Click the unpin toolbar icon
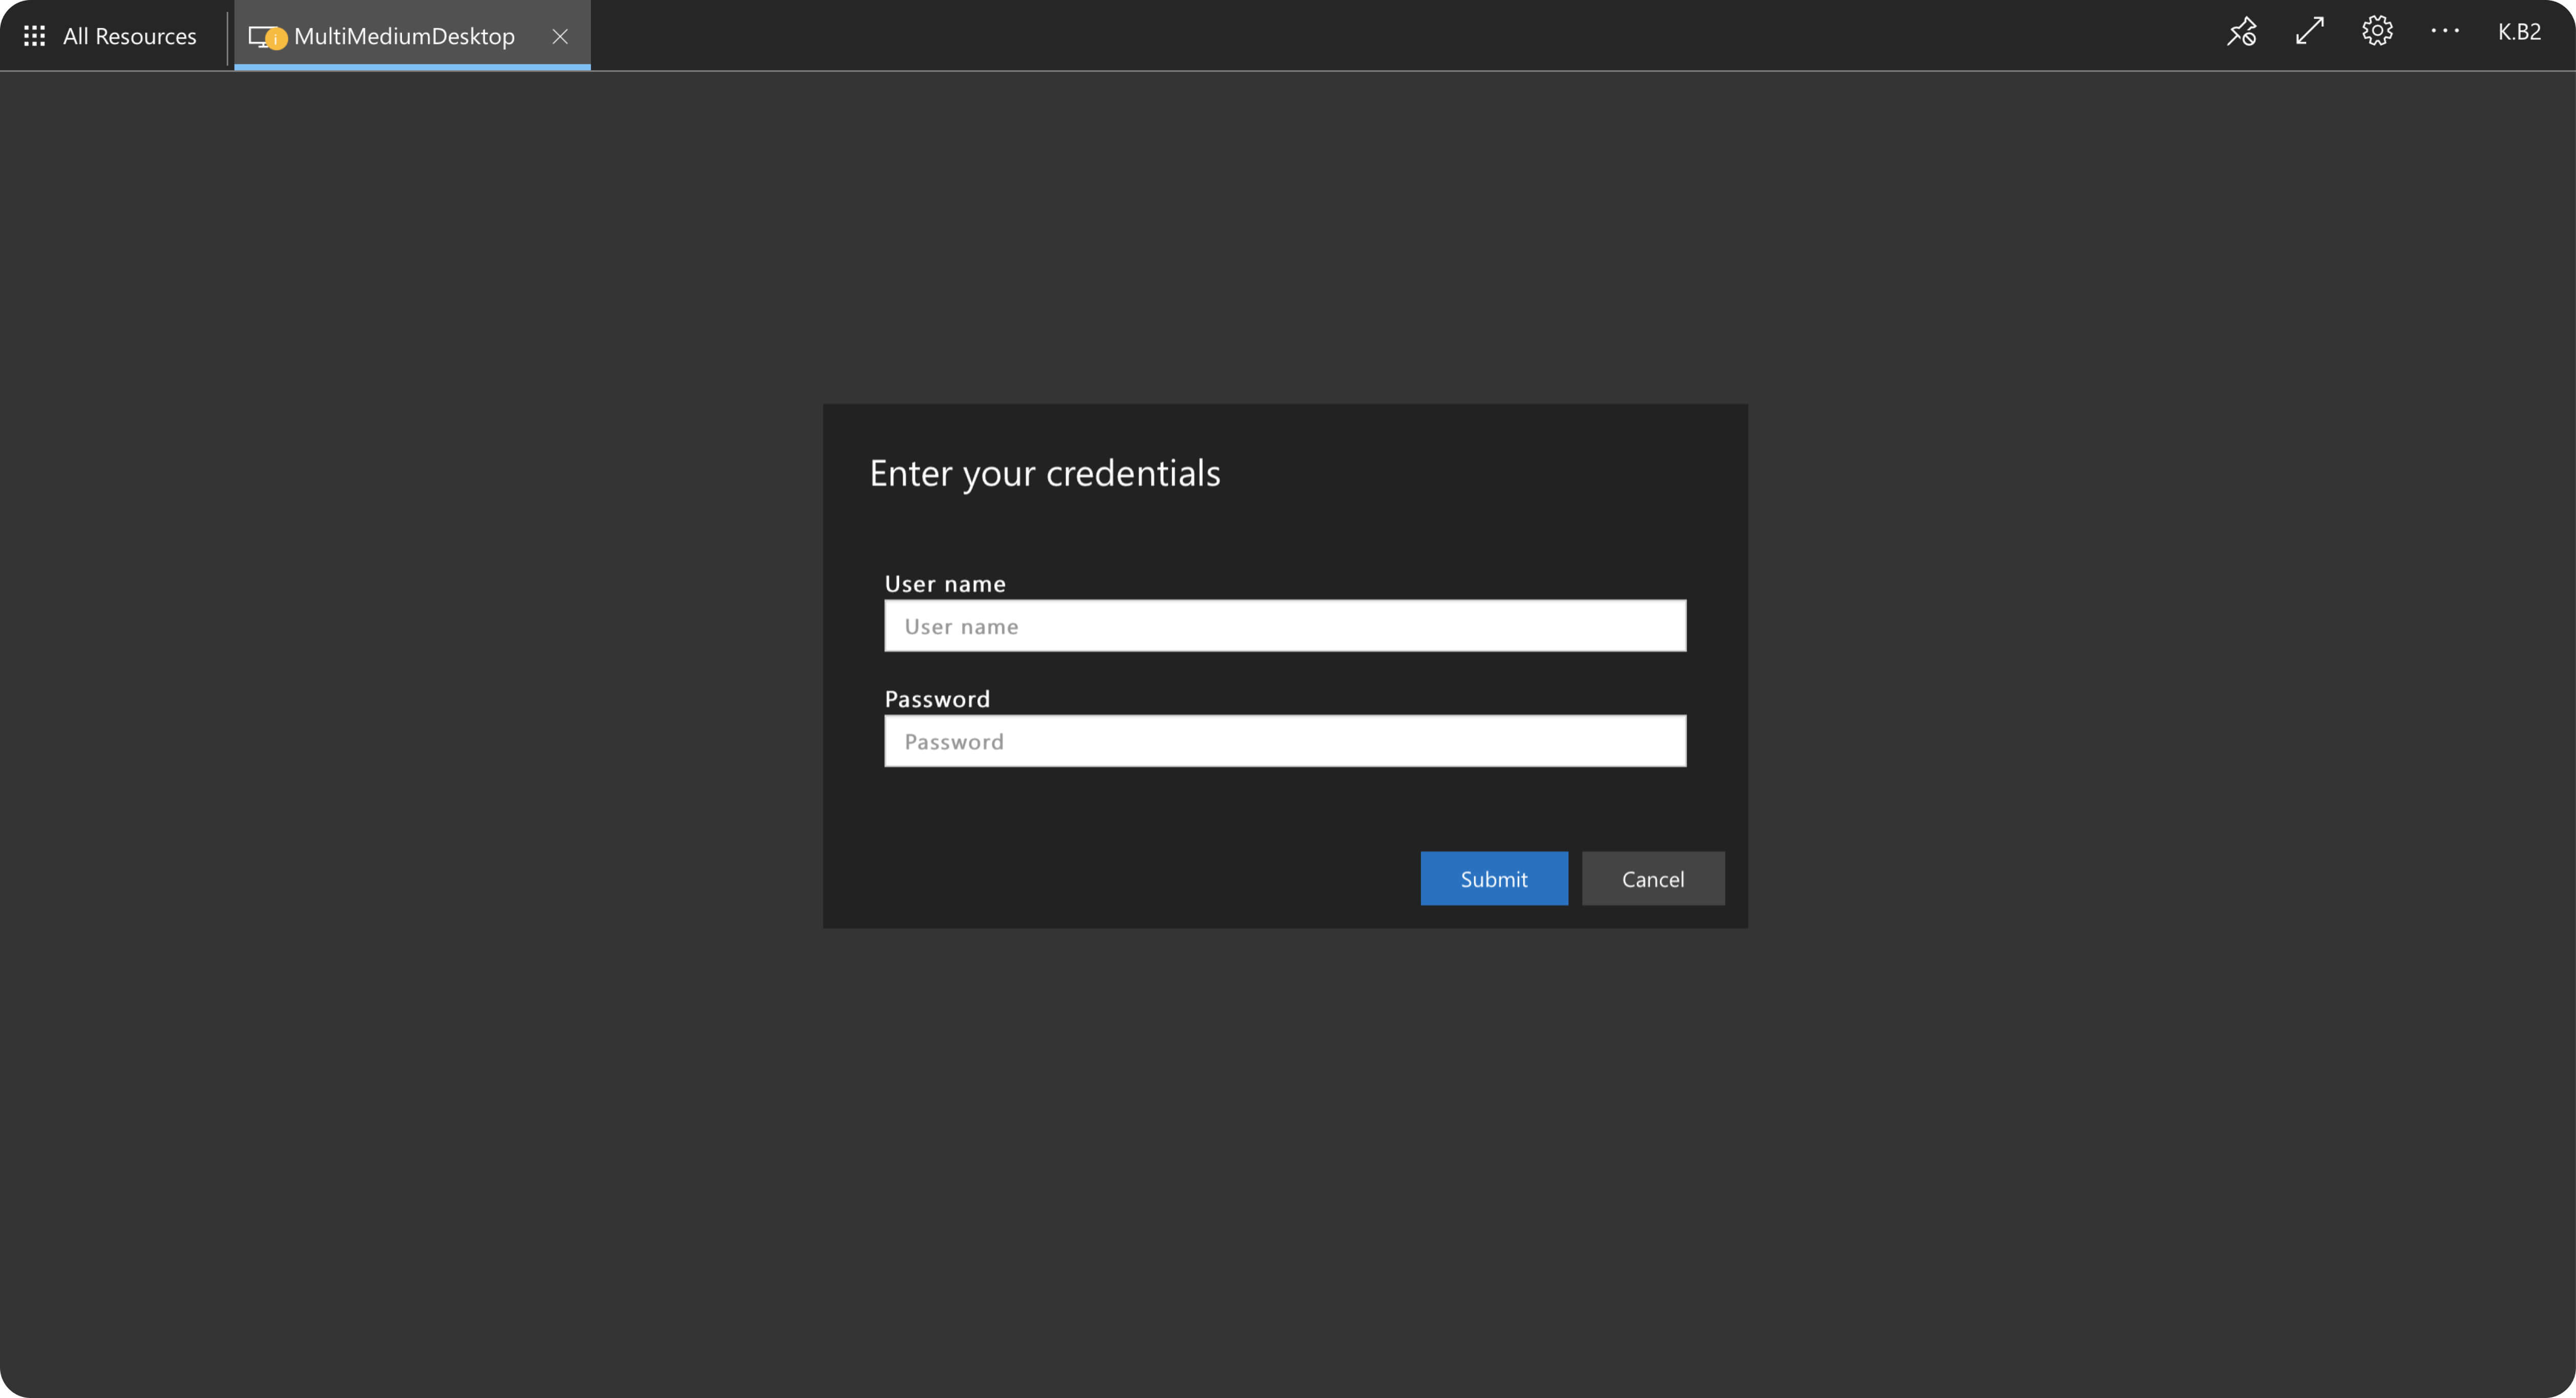 tap(2241, 32)
